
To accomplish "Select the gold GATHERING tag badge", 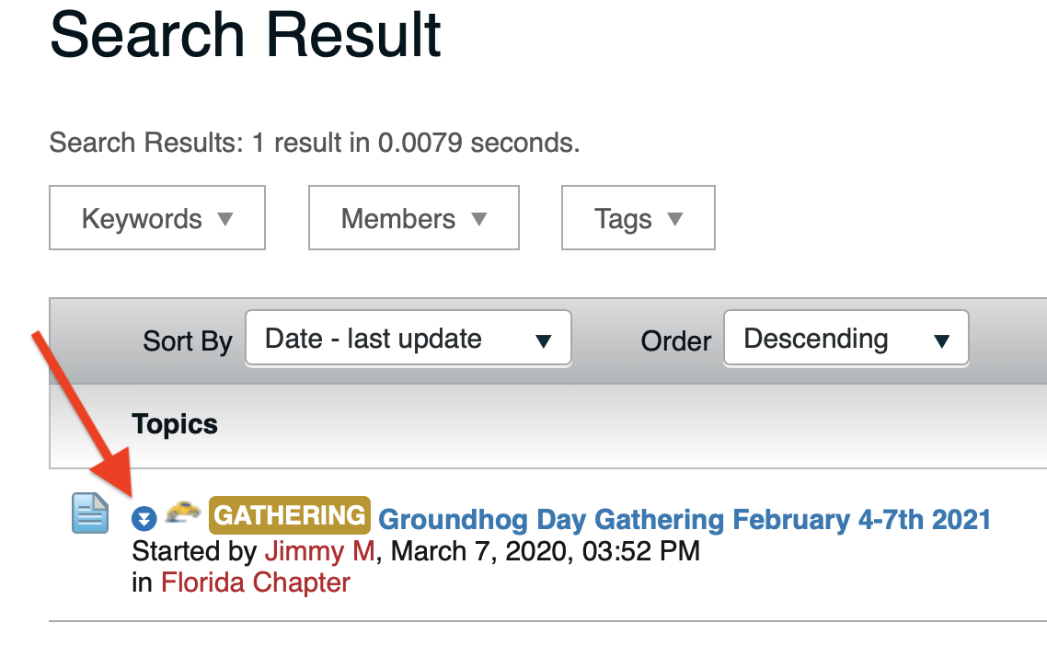I will click(x=289, y=515).
